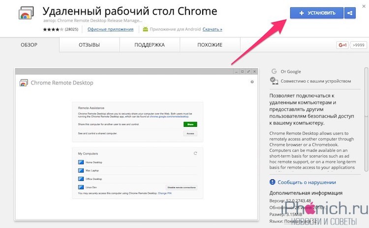Click the Home Desktop monitor icon
Viewport: 369px width, 228px height.
click(x=81, y=162)
